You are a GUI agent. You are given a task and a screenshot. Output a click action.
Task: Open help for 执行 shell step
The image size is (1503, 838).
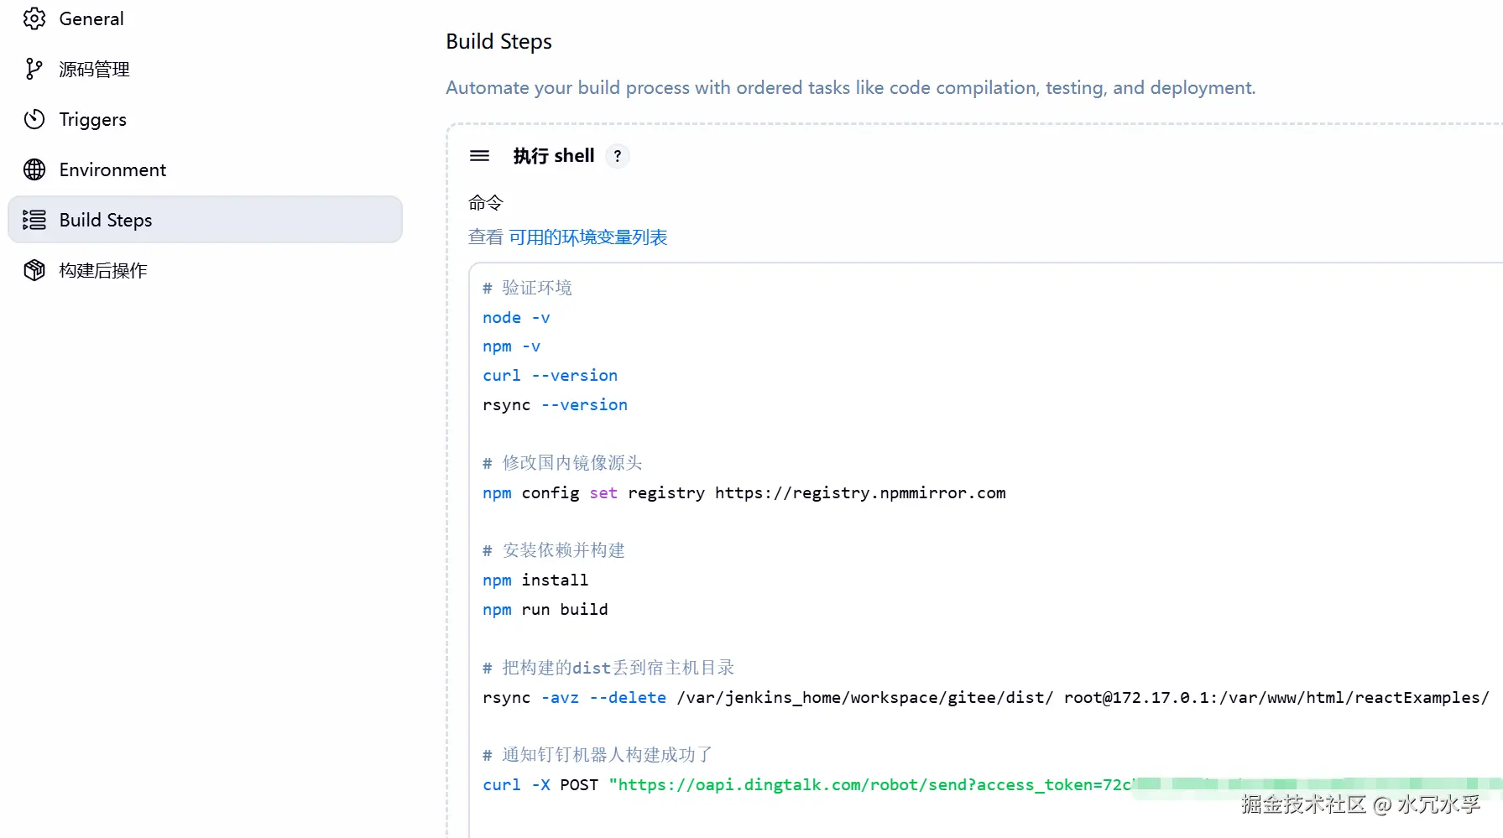point(618,156)
